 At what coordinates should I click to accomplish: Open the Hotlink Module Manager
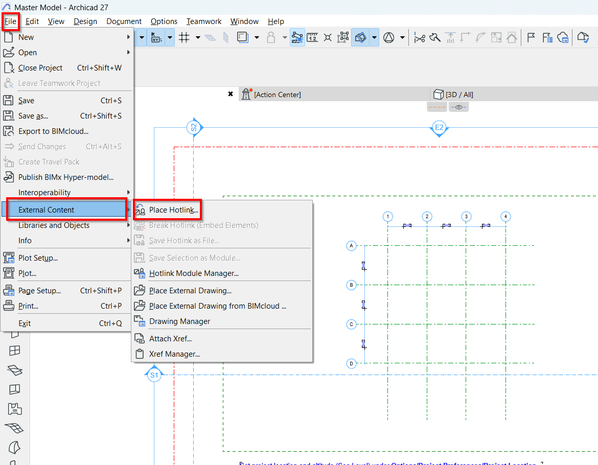click(x=193, y=273)
